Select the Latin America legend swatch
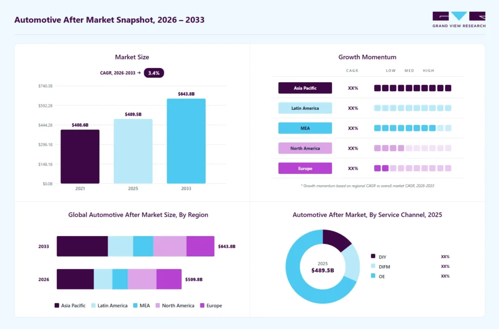 pos(93,306)
